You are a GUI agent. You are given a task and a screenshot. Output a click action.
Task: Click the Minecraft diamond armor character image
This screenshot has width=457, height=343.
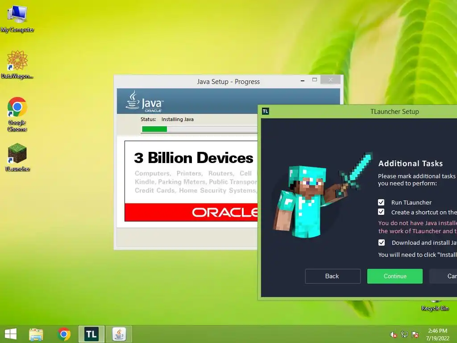[322, 195]
